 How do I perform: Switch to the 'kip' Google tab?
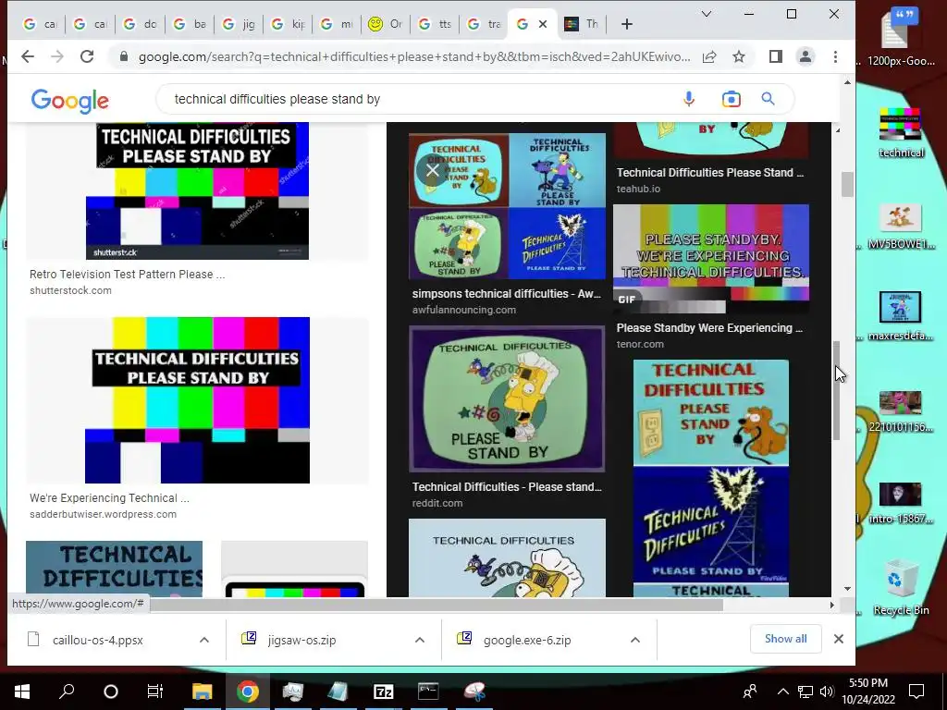(289, 24)
